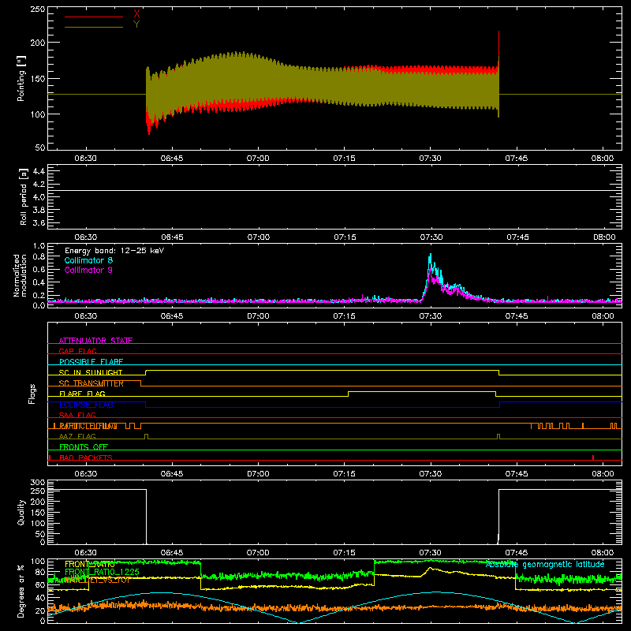This screenshot has width=631, height=631.
Task: Click the Quality axis title
Action: pyautogui.click(x=21, y=512)
